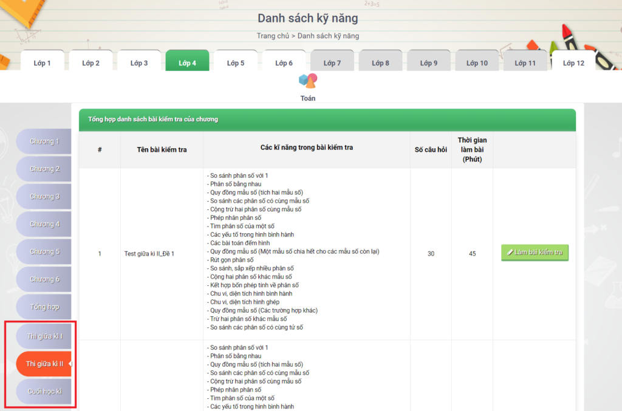
Task: Open Chương 2 in the sidebar
Action: 44,169
